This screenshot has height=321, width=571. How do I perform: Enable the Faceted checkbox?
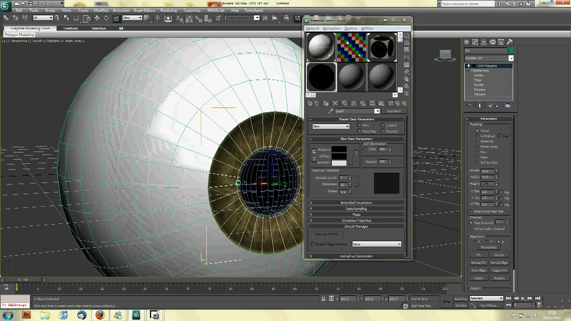tap(383, 131)
